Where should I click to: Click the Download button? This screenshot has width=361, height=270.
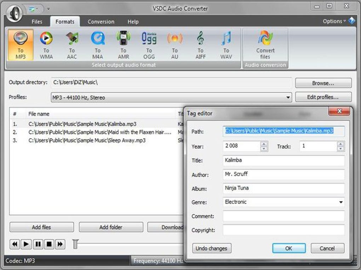pyautogui.click(x=166, y=227)
